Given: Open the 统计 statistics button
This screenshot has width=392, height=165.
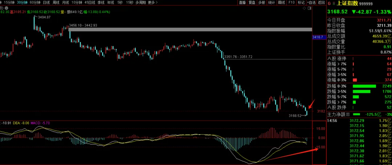Looking at the screenshot, I should pyautogui.click(x=271, y=3).
